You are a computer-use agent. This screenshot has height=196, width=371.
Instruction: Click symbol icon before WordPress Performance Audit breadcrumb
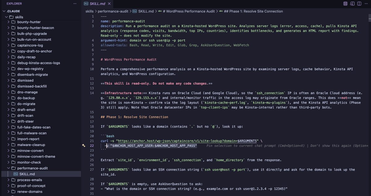coord(160,11)
